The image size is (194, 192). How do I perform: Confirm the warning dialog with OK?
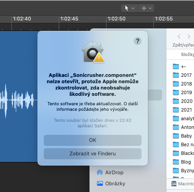coord(93,140)
